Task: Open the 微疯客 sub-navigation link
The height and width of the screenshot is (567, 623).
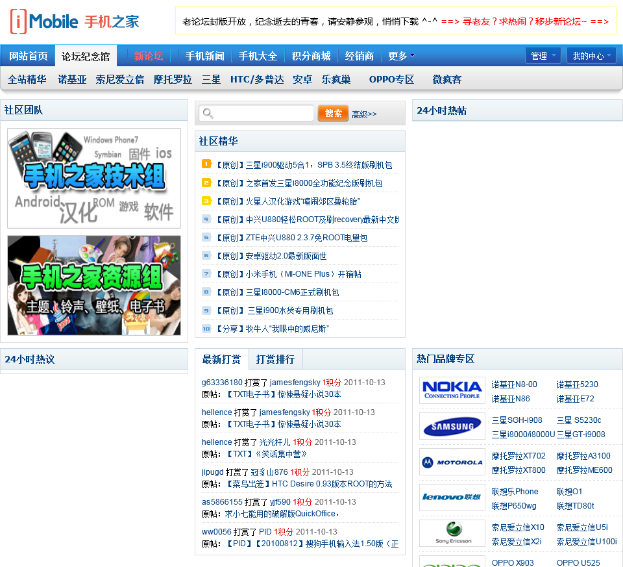Action: tap(447, 79)
